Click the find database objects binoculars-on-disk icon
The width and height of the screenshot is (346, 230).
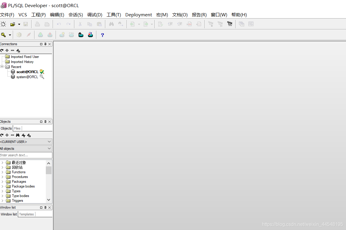[x=81, y=35]
